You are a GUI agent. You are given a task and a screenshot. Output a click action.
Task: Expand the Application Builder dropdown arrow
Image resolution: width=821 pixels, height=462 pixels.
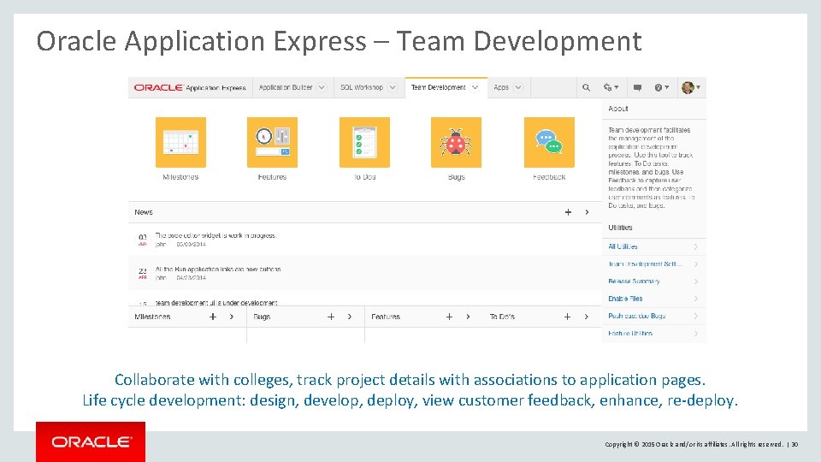point(322,87)
